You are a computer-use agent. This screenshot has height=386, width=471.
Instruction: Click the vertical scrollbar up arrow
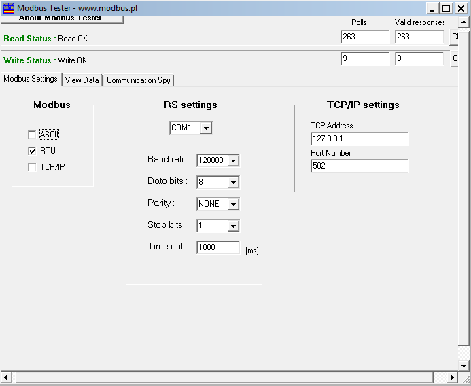pos(464,22)
